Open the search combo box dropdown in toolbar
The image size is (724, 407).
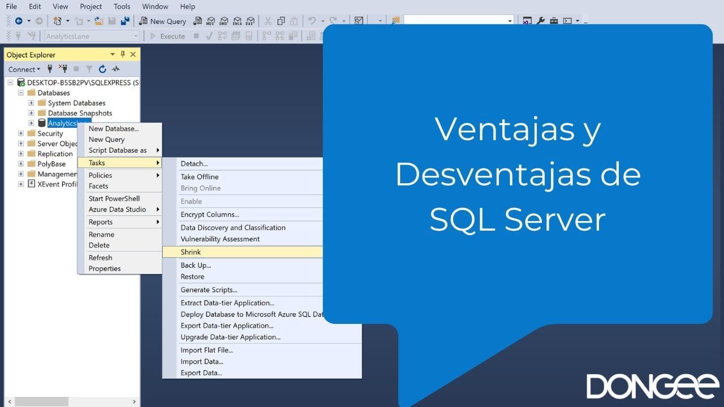[x=510, y=21]
